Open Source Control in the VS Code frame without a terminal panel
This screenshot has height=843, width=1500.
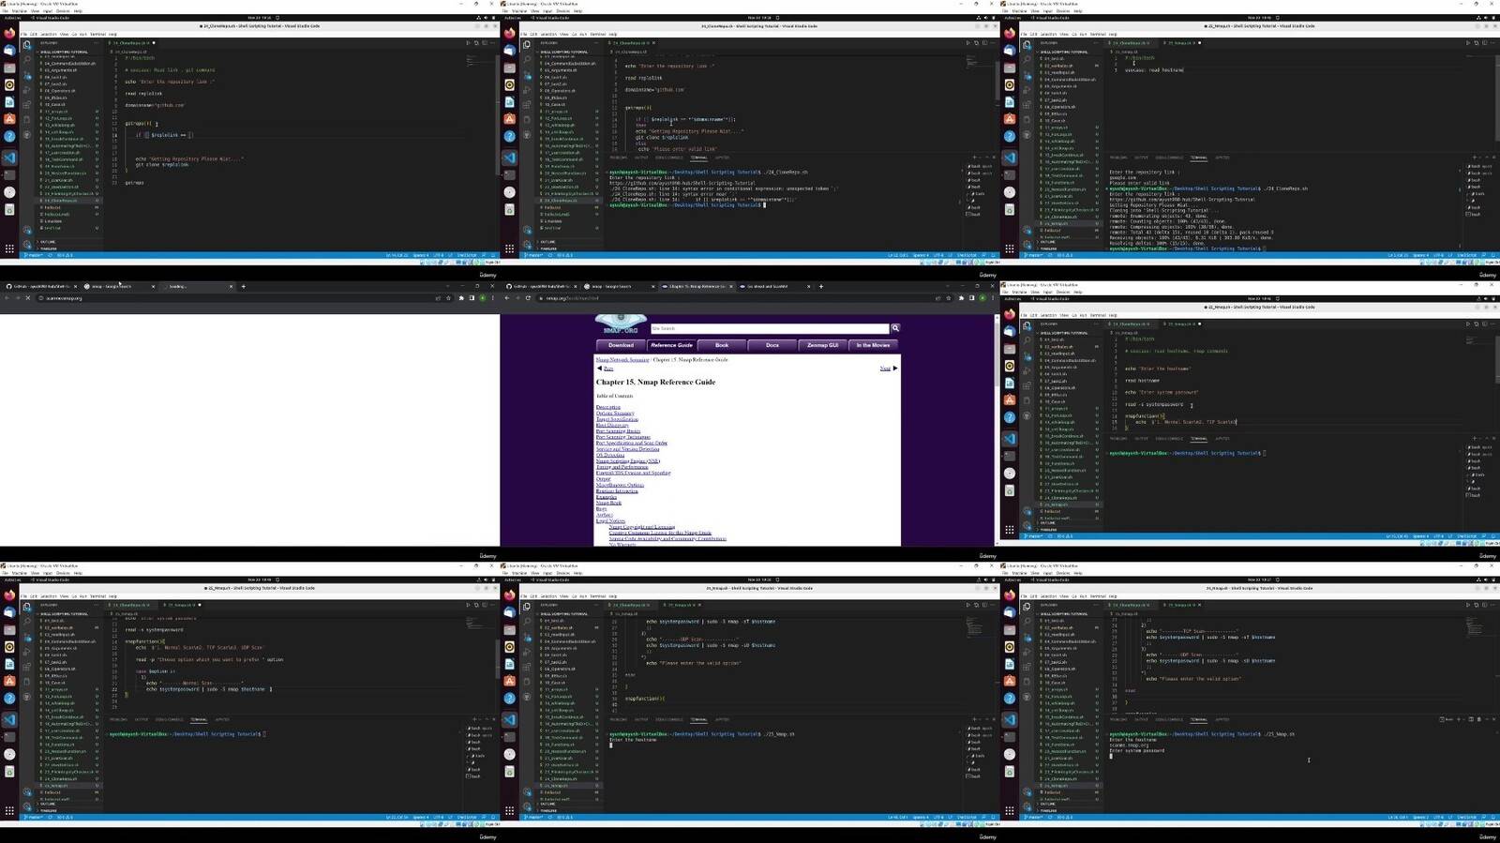(x=27, y=75)
